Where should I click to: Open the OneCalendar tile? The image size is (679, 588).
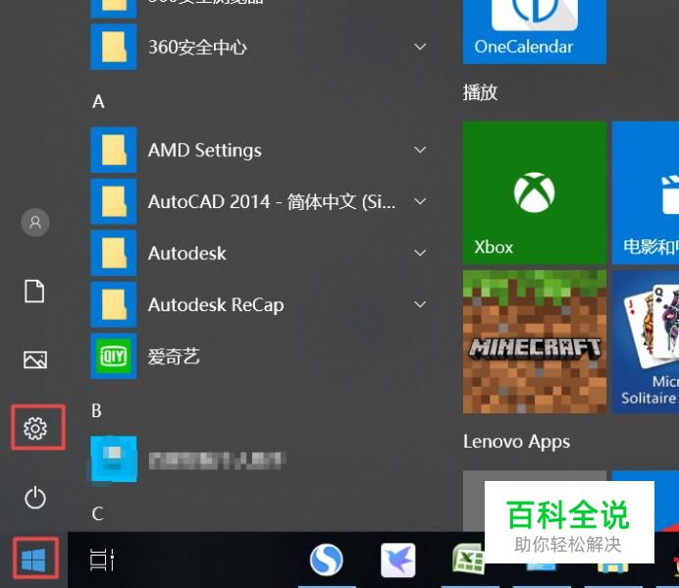tap(535, 31)
